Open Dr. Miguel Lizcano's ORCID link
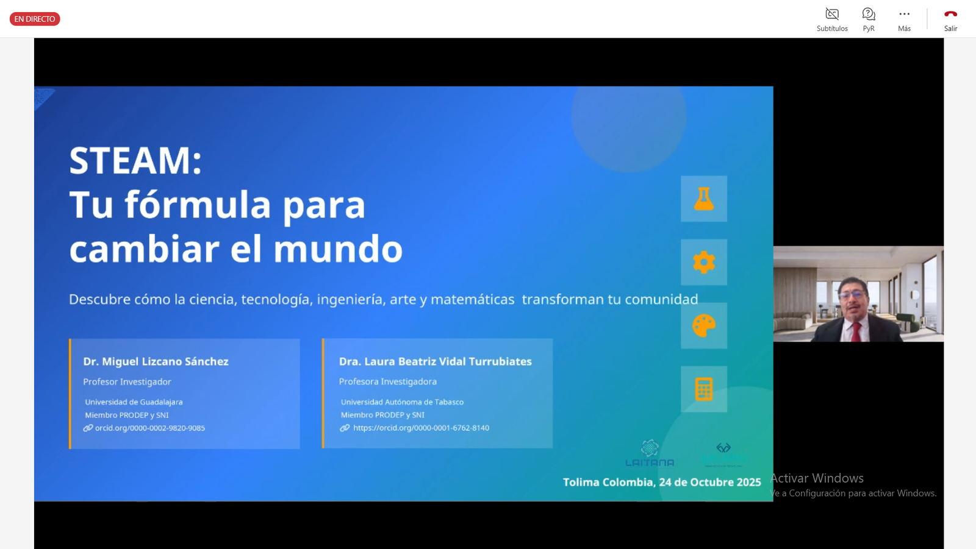 (x=149, y=428)
